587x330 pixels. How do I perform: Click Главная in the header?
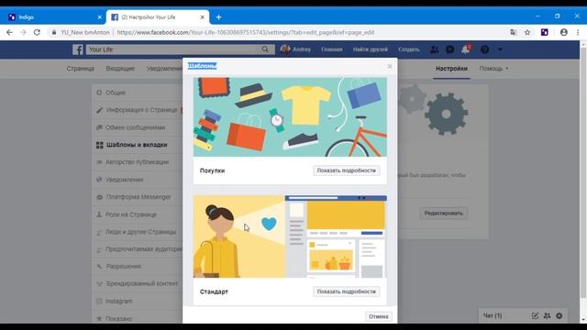(x=332, y=49)
